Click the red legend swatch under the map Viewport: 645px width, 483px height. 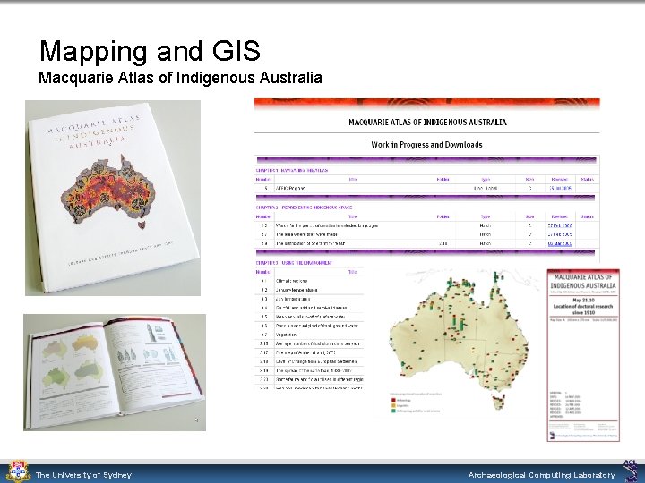pyautogui.click(x=393, y=400)
